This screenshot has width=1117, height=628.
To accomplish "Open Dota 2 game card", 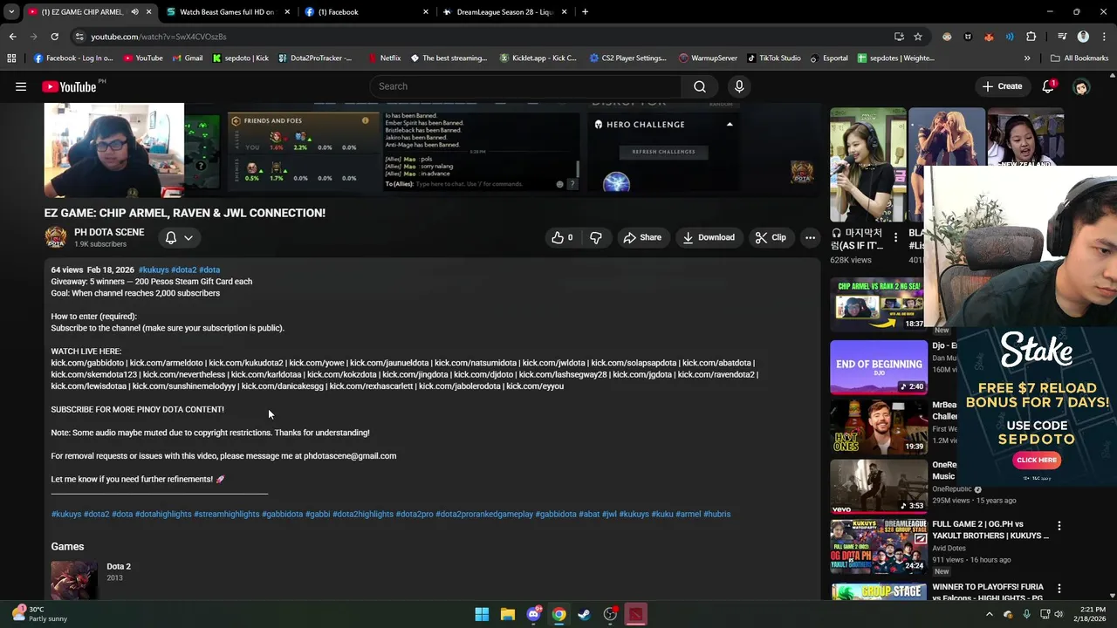I will pyautogui.click(x=91, y=579).
